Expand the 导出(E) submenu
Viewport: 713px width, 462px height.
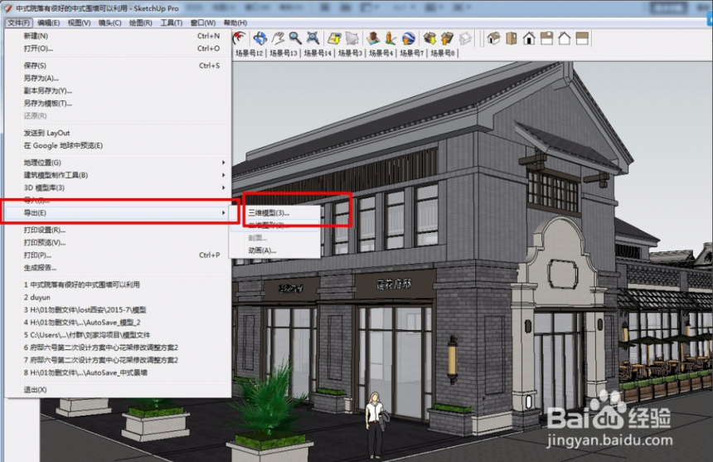118,213
